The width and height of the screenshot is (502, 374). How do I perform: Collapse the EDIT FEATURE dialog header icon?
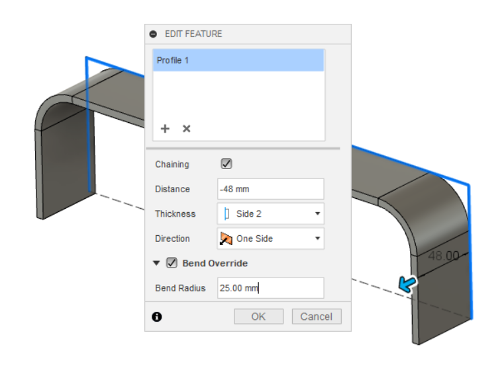pyautogui.click(x=153, y=34)
